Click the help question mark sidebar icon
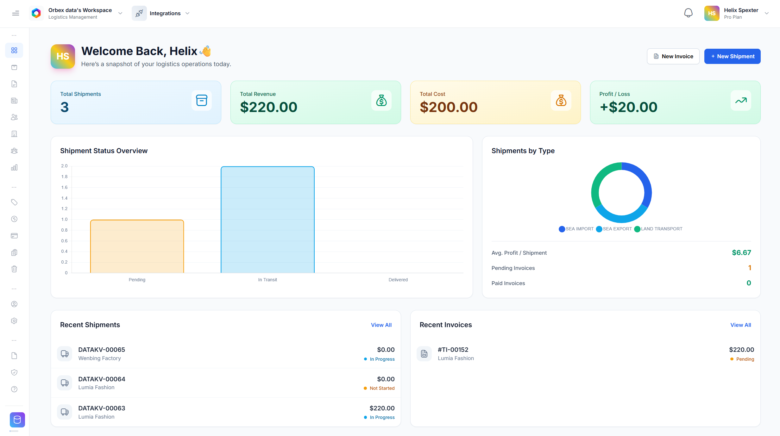The width and height of the screenshot is (780, 436). tap(14, 389)
